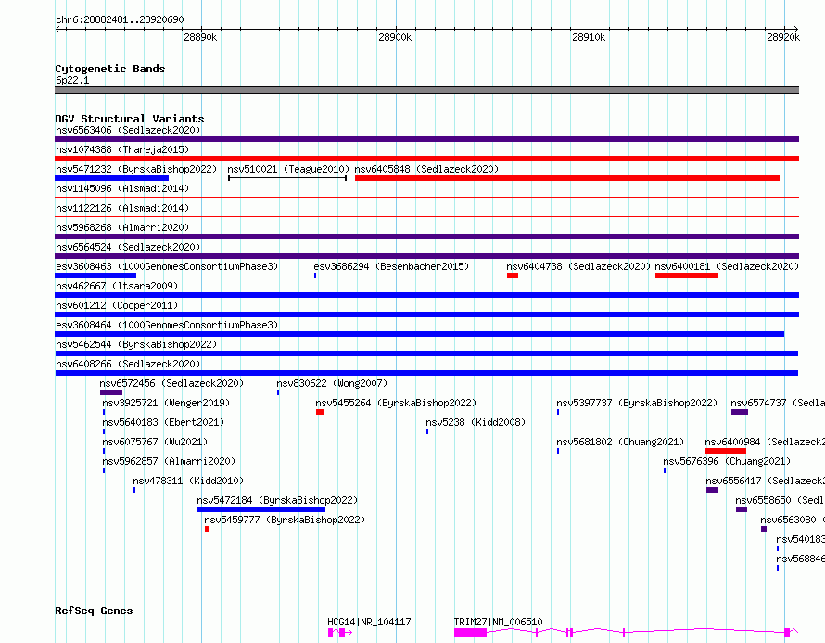Select the purple nsv6572456 variant bar

coord(111,392)
